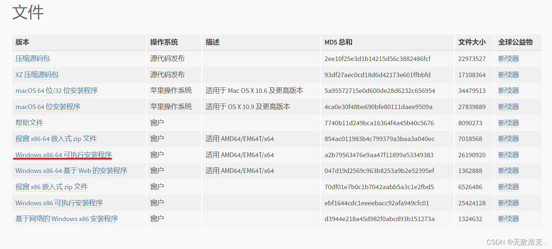Image resolution: width=552 pixels, height=249 pixels.
Task: Open 断续器 link for macOS 64 位安装程序 row
Action: click(509, 107)
